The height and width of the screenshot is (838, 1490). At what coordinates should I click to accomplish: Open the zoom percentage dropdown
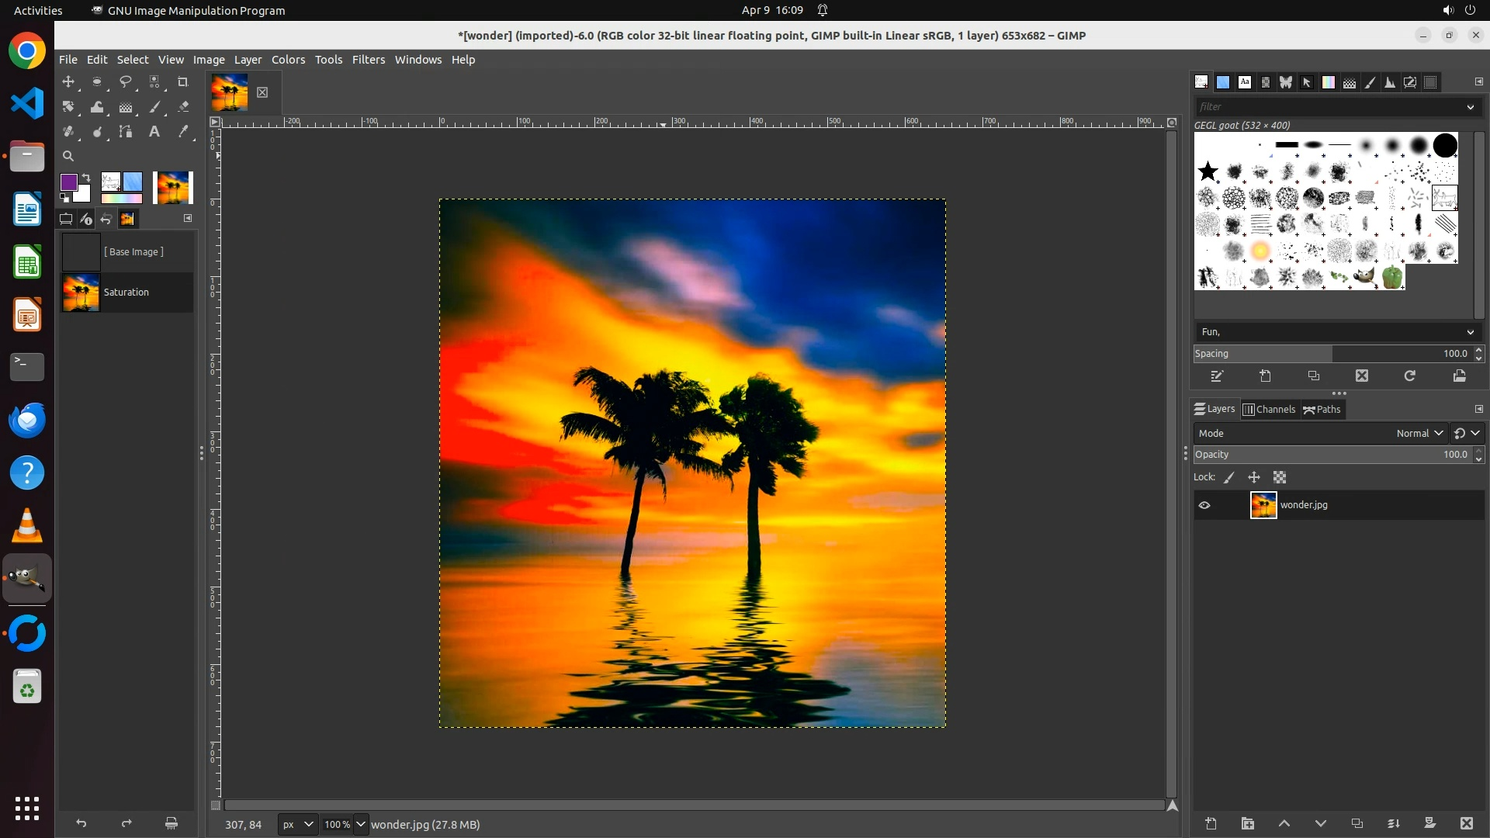pos(360,825)
